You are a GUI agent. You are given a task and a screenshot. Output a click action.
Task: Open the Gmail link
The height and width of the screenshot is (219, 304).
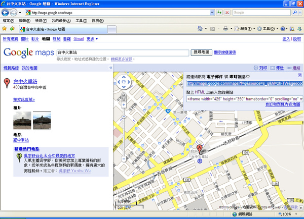pyautogui.click(x=79, y=39)
